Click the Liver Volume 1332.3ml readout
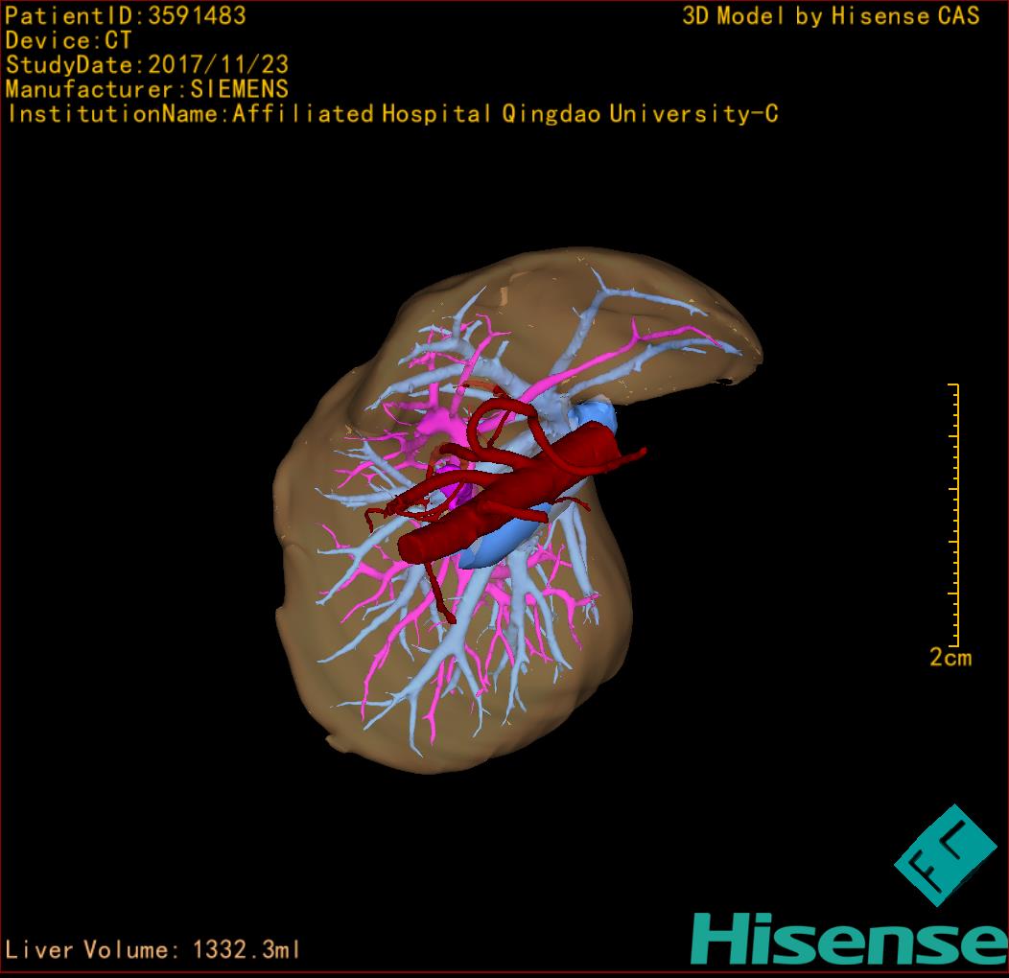Image resolution: width=1009 pixels, height=978 pixels. [153, 950]
